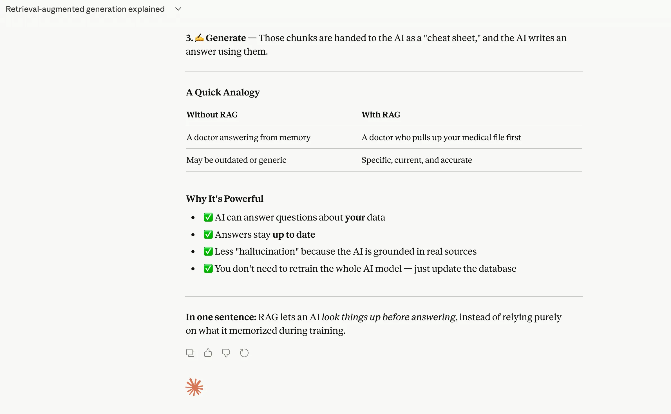The height and width of the screenshot is (414, 671).
Task: Click the writing hand emoji next to Generate
Action: 200,38
